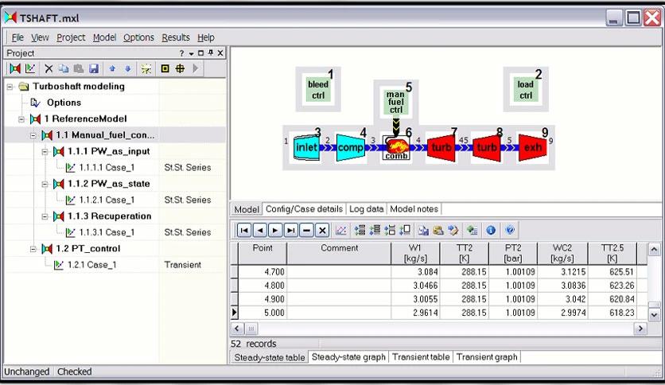Click table cell with W1 value 3.084
The width and height of the screenshot is (665, 385).
[x=415, y=272]
